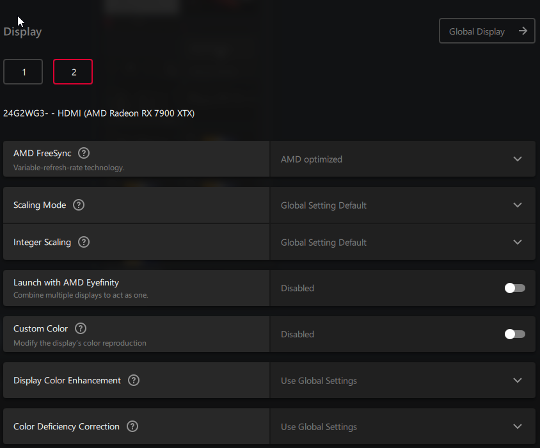540x448 pixels.
Task: Click the arrow icon beside Global Display
Action: (x=523, y=31)
